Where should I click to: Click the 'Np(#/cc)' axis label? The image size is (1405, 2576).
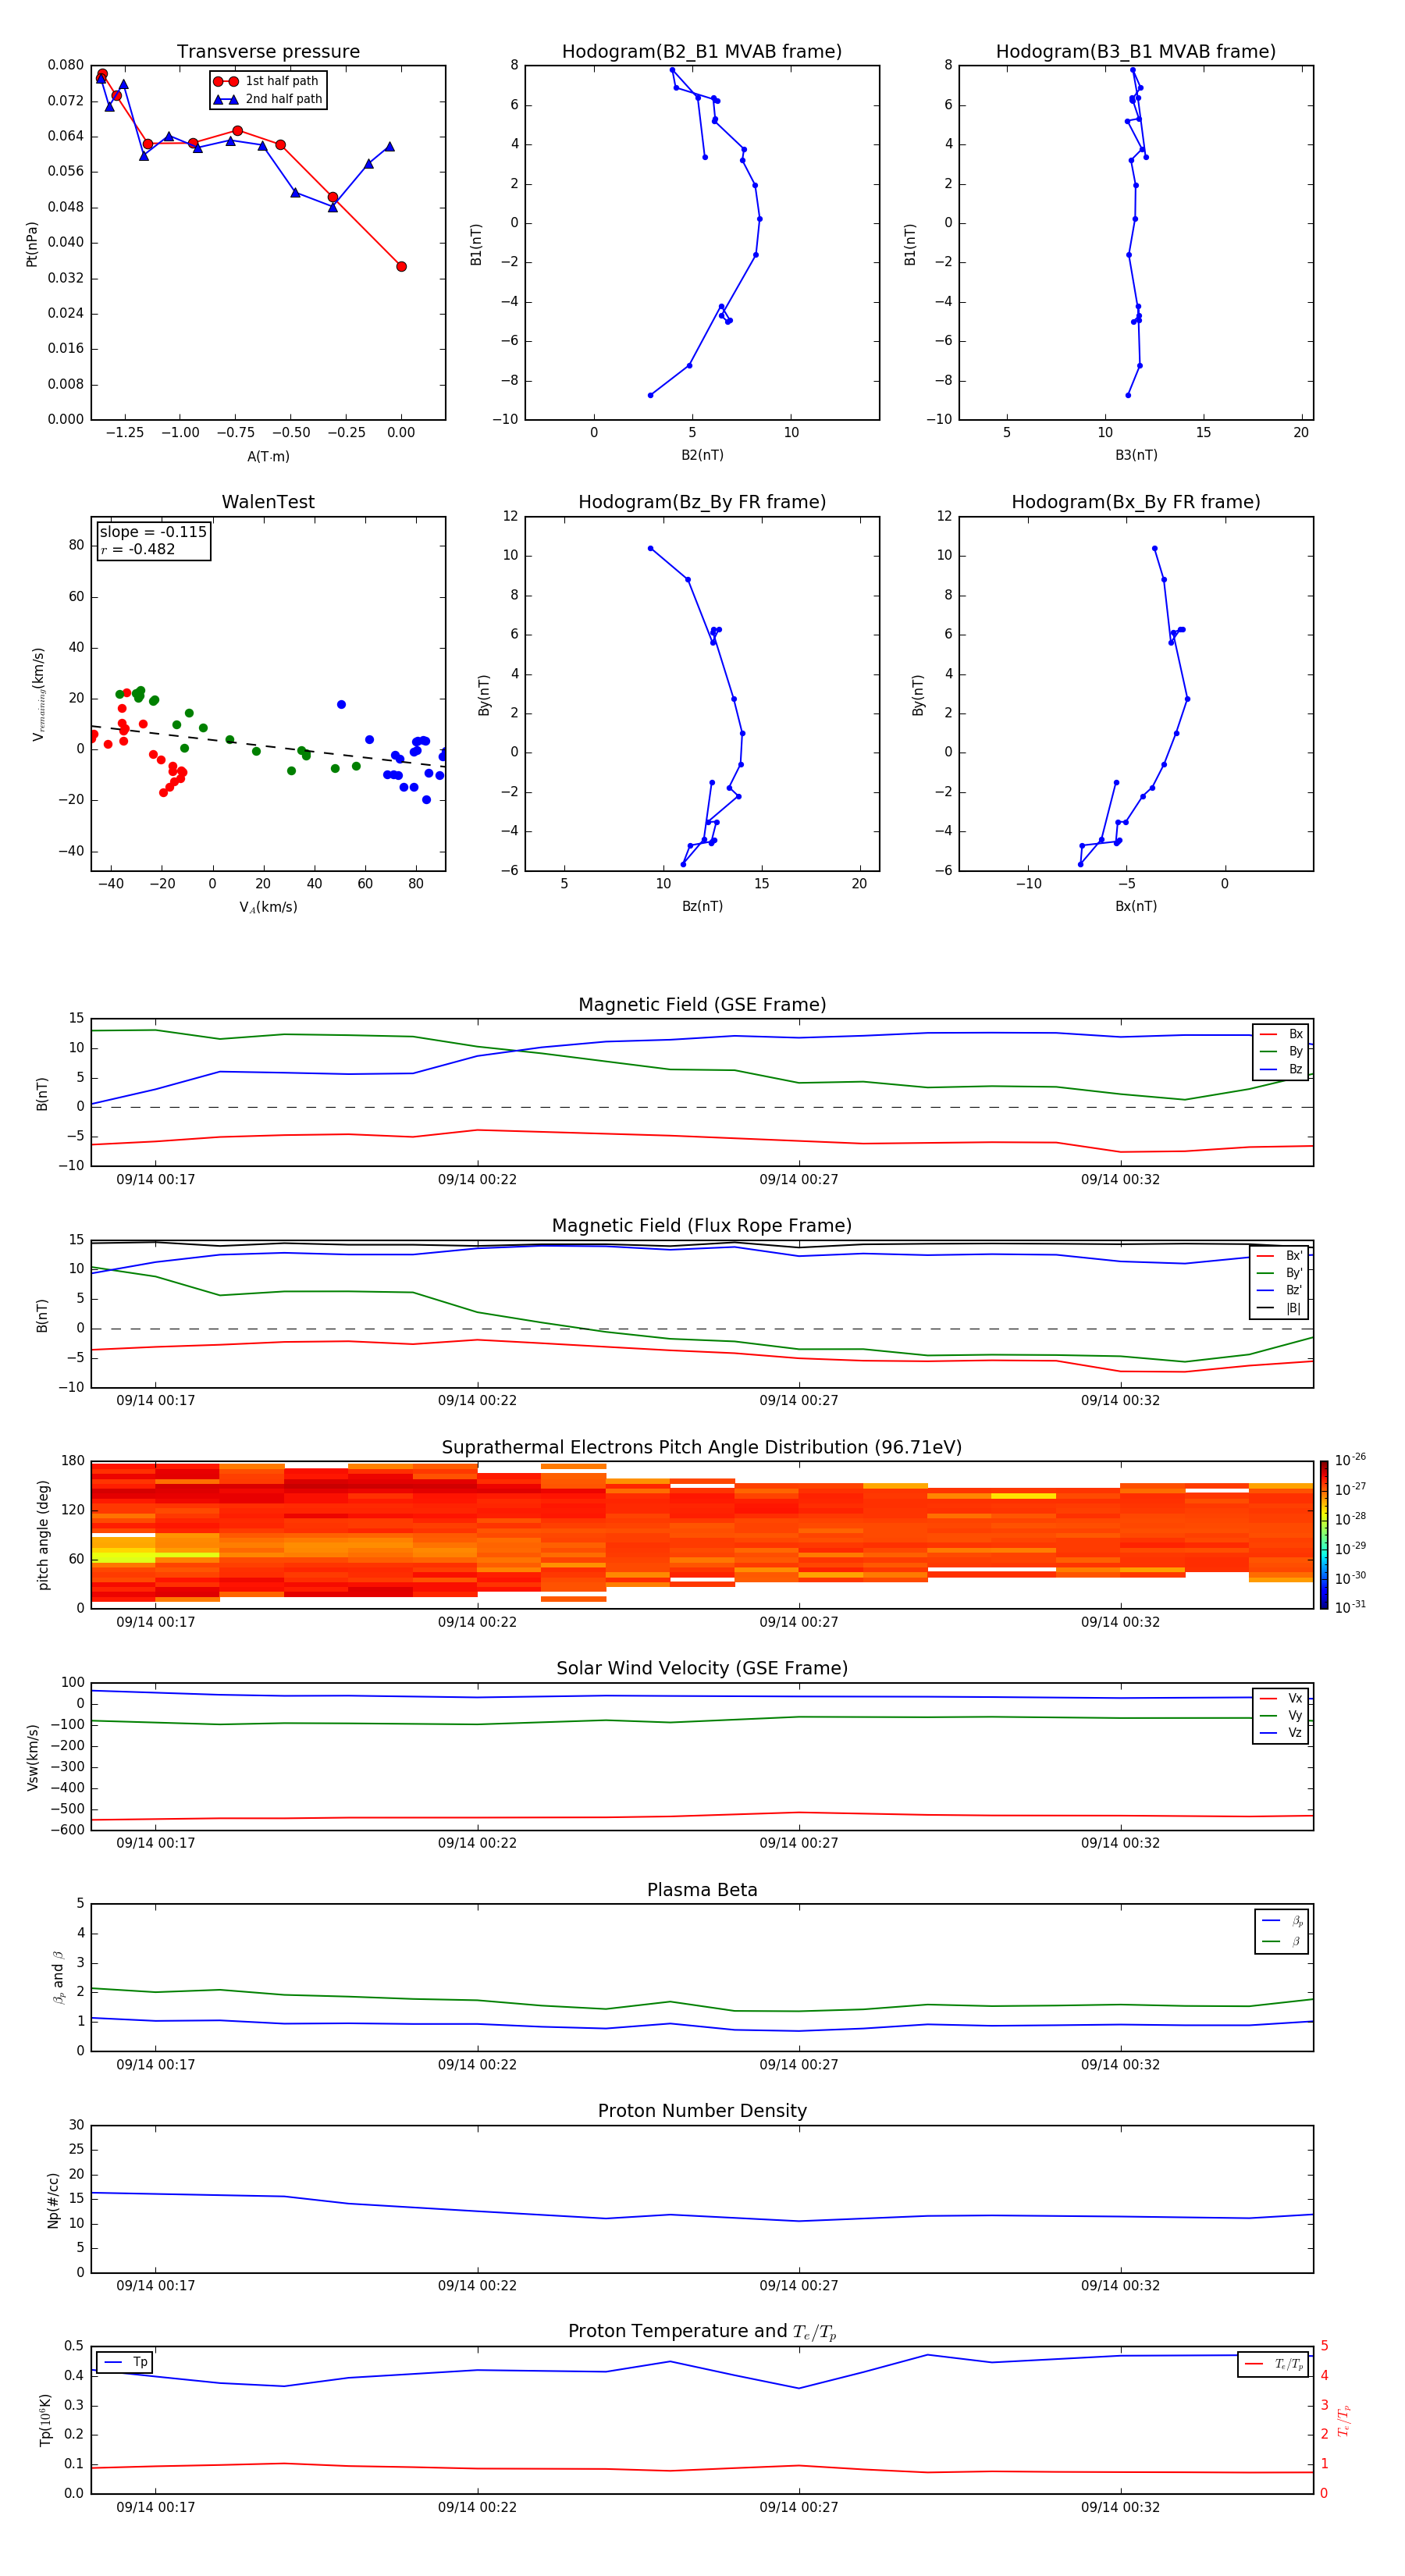click(x=53, y=2200)
